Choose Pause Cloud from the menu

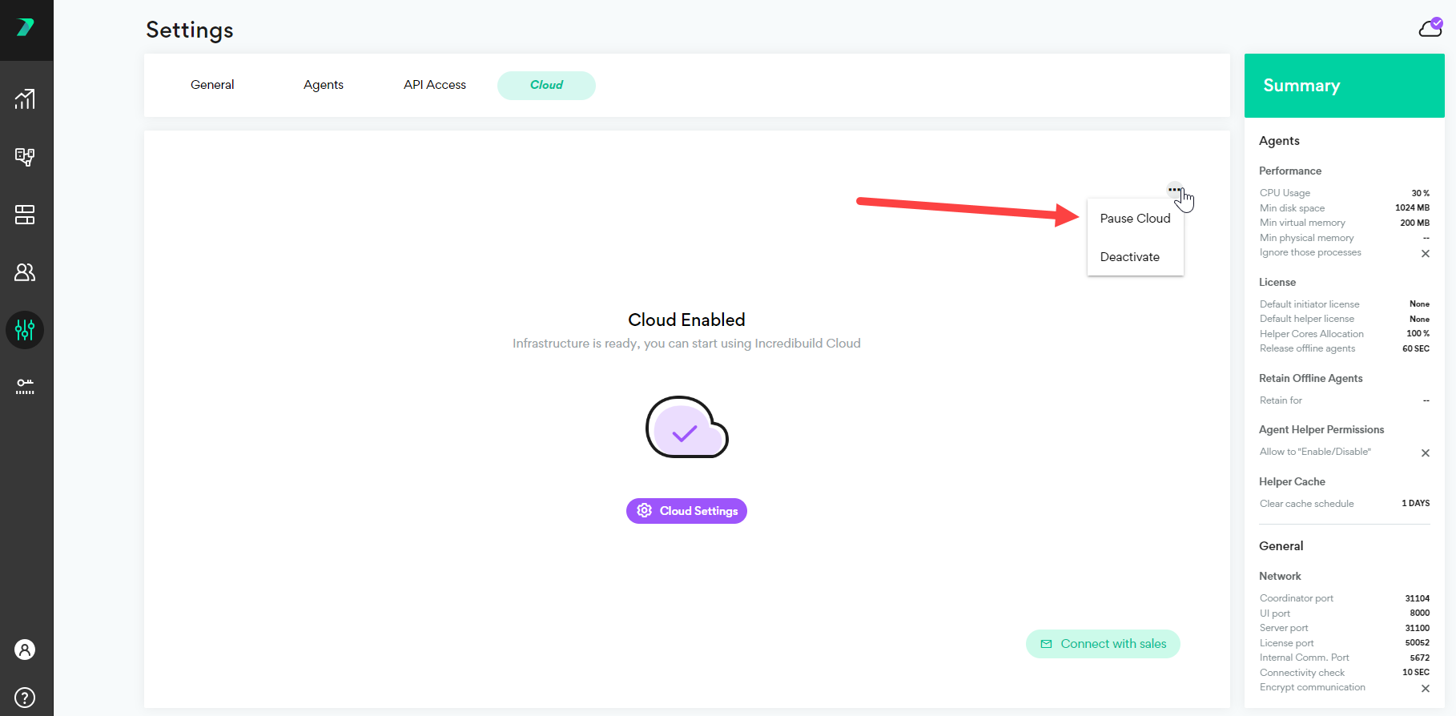pyautogui.click(x=1135, y=219)
